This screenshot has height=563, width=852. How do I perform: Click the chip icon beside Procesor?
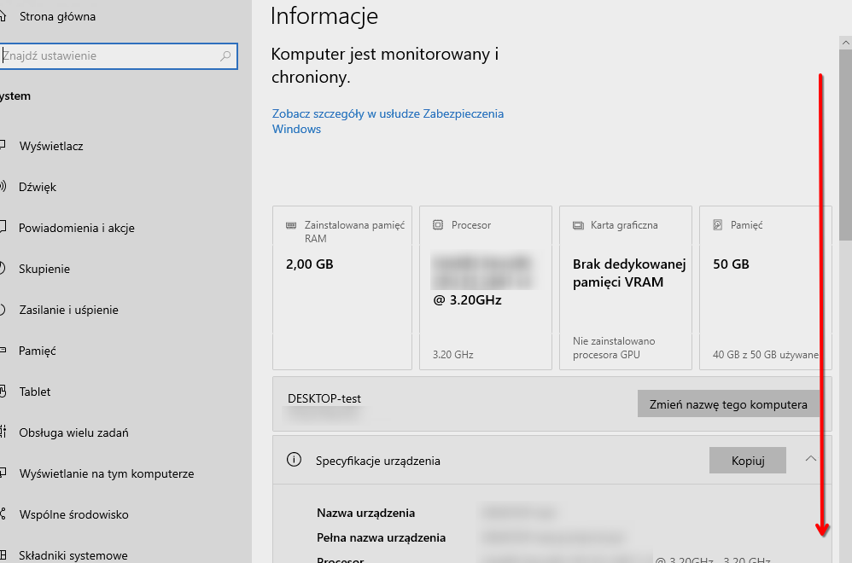438,226
